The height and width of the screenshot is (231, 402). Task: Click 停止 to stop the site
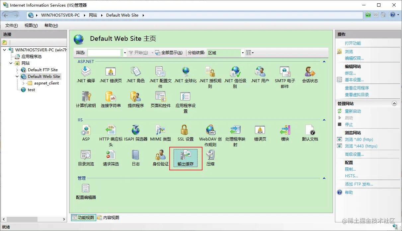click(349, 125)
